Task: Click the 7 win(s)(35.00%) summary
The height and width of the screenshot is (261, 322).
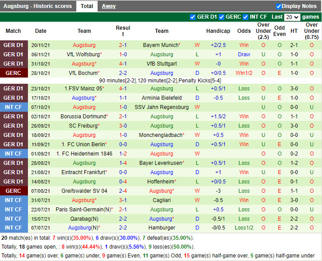Action: (72, 238)
